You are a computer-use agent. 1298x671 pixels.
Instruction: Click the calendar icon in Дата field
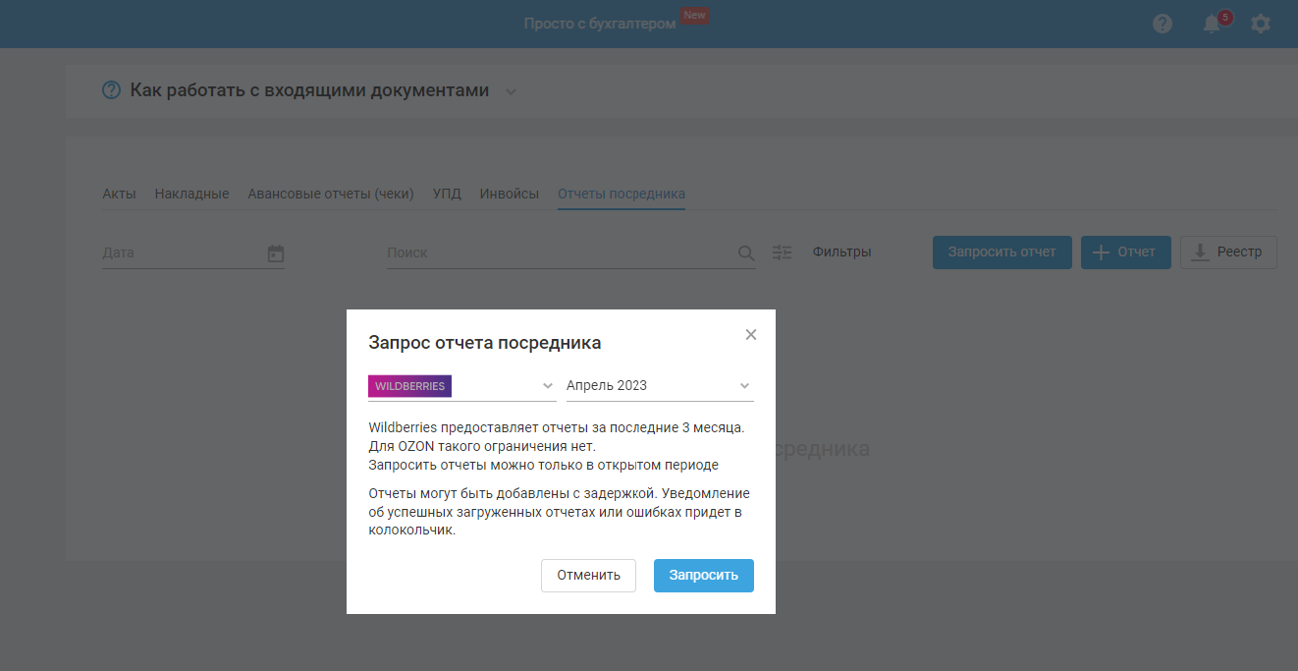[x=276, y=253]
